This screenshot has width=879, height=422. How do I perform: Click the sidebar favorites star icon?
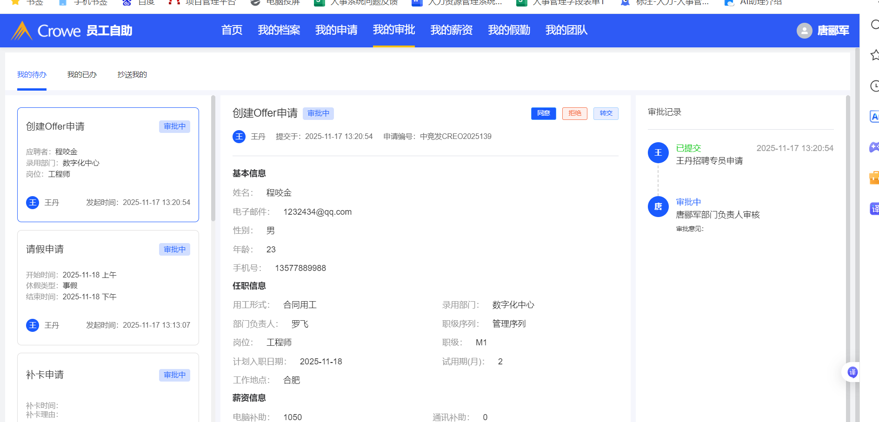click(874, 55)
